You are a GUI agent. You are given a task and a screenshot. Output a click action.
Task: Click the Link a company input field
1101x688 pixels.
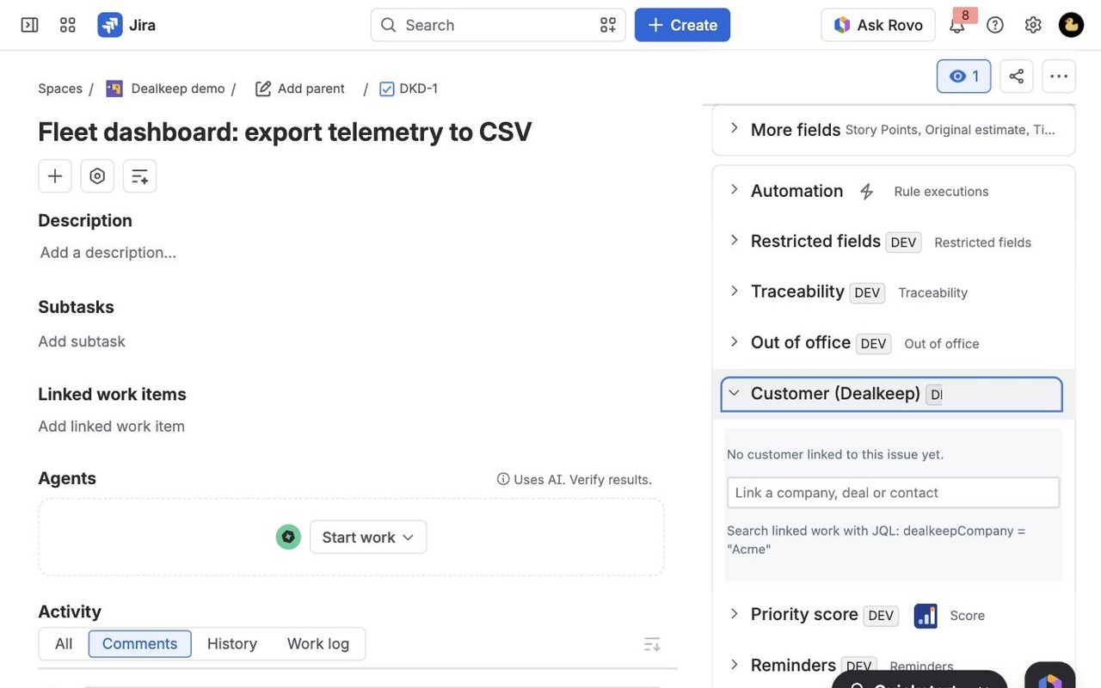click(x=893, y=493)
